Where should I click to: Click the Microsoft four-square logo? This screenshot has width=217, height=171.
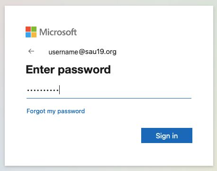(31, 32)
